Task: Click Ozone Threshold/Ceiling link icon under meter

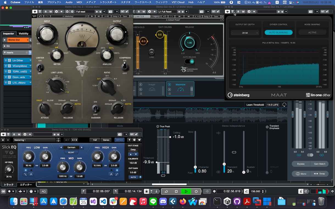Action: pos(163,176)
